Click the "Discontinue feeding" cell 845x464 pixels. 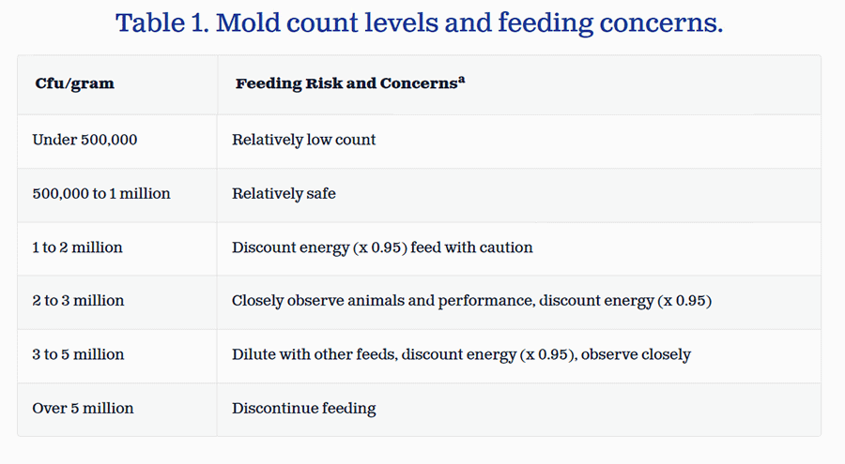tap(303, 408)
